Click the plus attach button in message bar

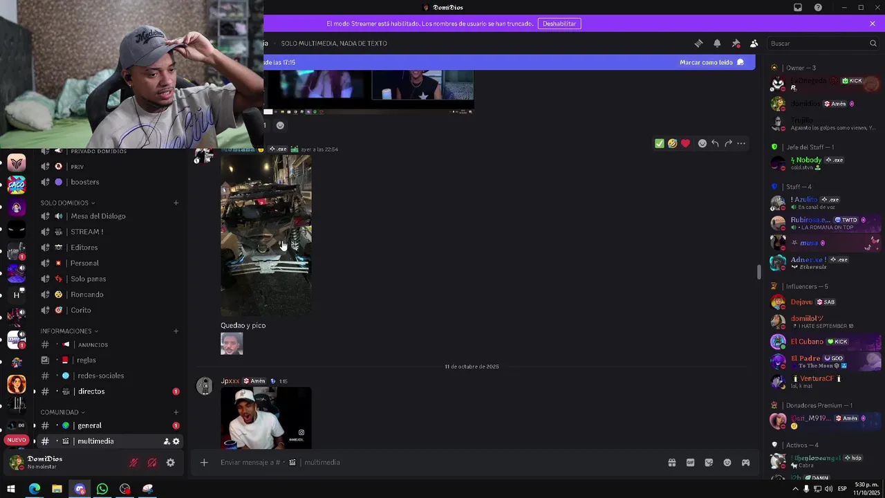tap(204, 462)
